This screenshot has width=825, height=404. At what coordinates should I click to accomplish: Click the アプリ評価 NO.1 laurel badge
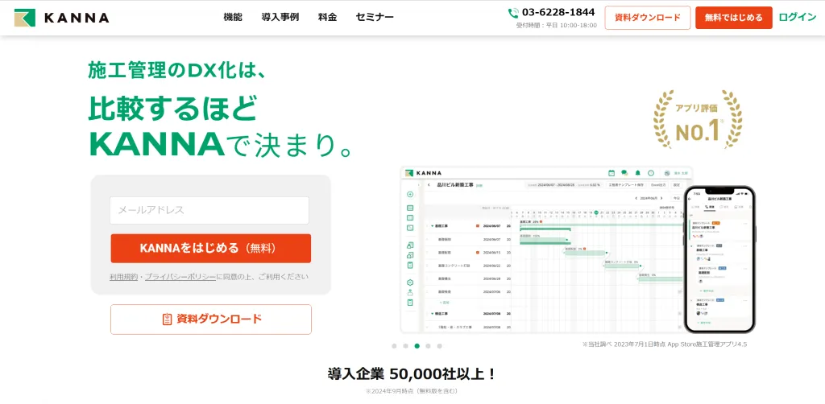point(697,120)
